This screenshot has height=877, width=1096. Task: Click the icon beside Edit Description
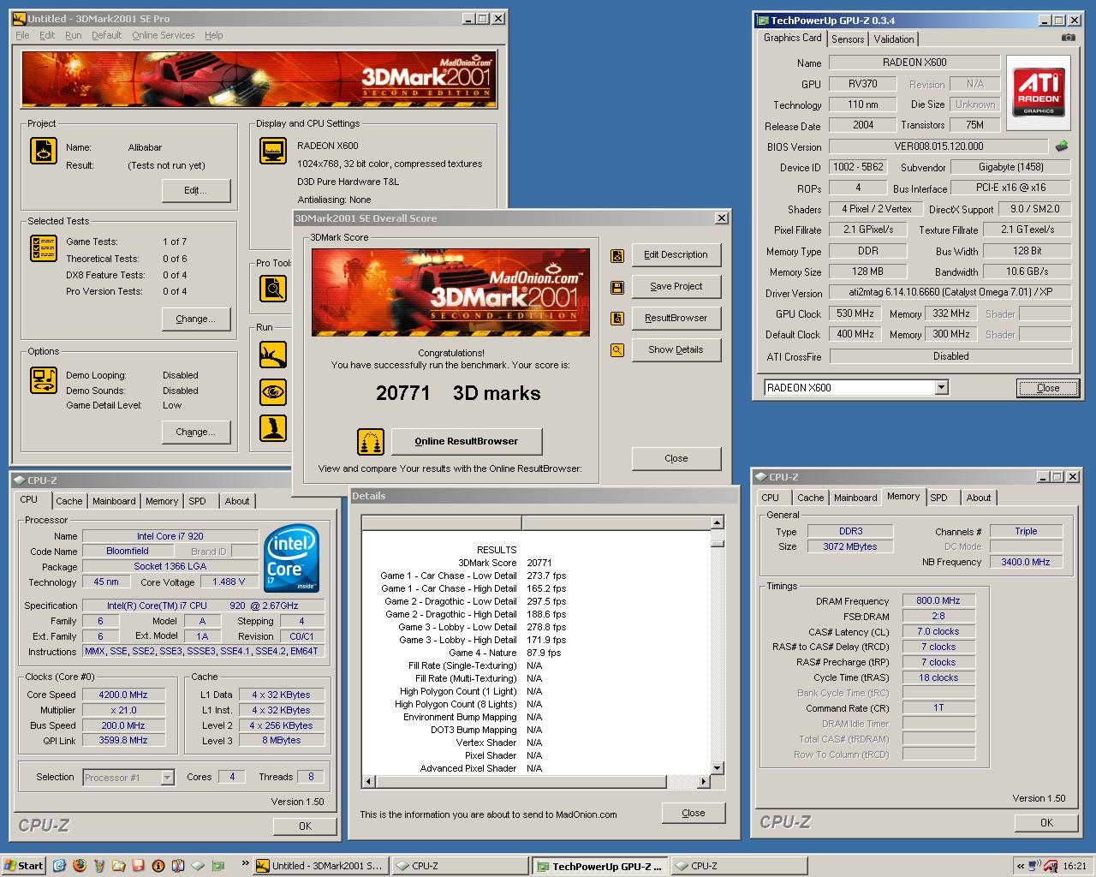pos(616,255)
